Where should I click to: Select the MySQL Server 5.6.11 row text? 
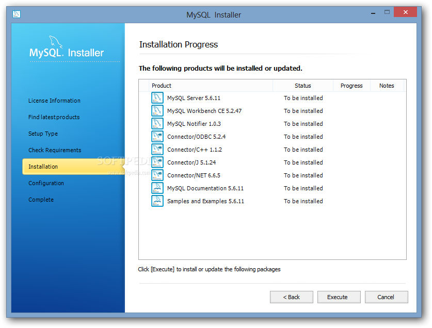194,98
